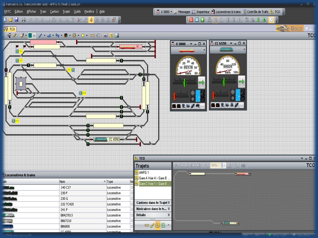318x238 pixels.
Task: Insert a picture with image icon
Action: tap(117, 35)
